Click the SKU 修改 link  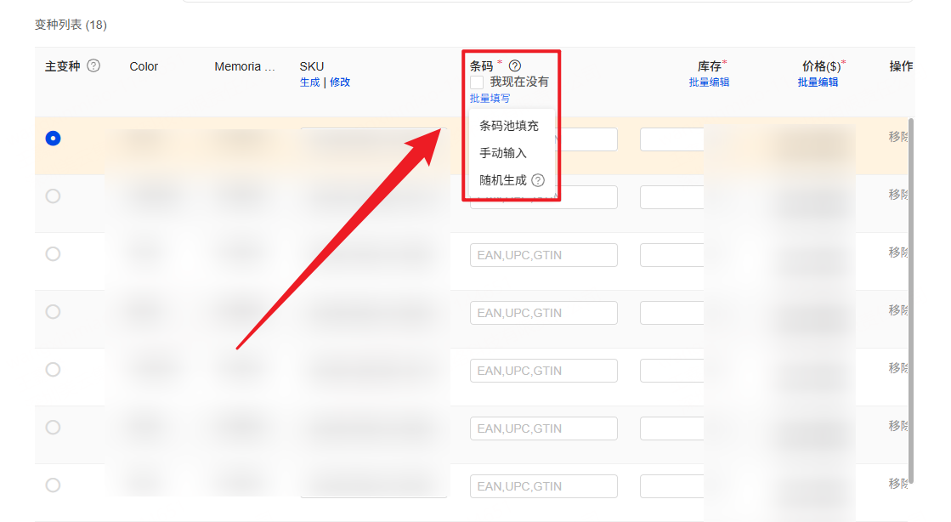point(340,82)
